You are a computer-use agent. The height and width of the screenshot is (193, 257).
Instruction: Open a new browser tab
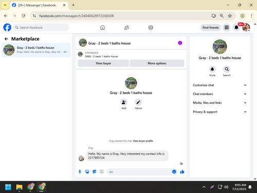coord(73,5)
